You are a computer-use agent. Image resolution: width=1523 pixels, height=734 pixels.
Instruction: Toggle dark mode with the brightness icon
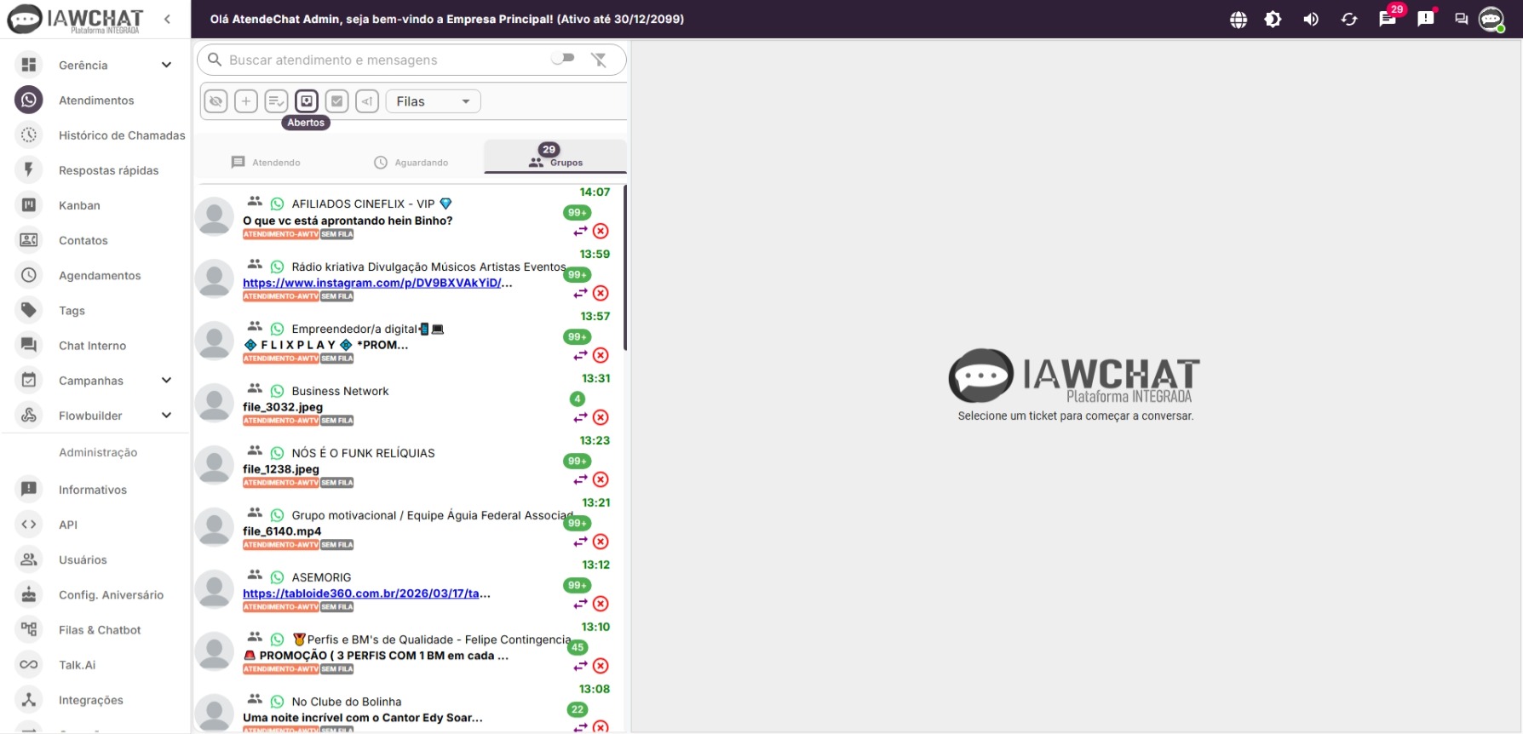pyautogui.click(x=1273, y=20)
